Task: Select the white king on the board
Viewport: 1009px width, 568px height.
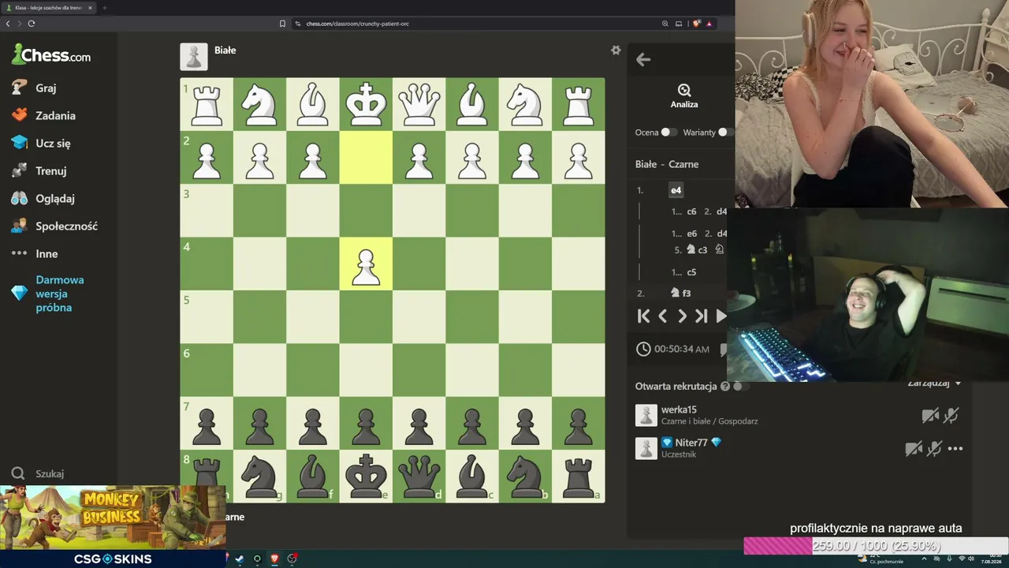Action: [x=366, y=104]
